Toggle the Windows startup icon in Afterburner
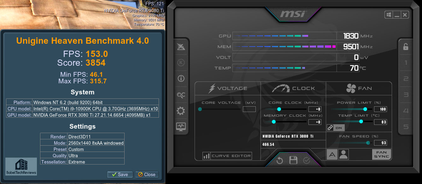 click(x=389, y=15)
